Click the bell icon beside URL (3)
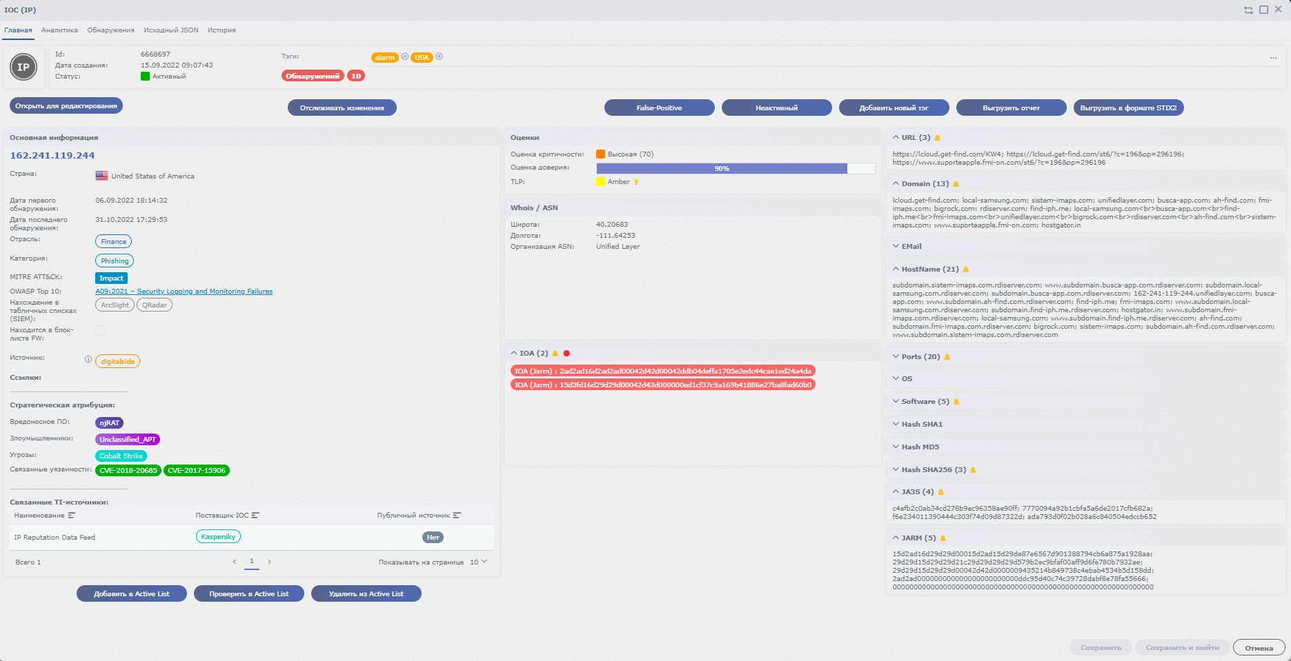The width and height of the screenshot is (1291, 661). click(937, 138)
